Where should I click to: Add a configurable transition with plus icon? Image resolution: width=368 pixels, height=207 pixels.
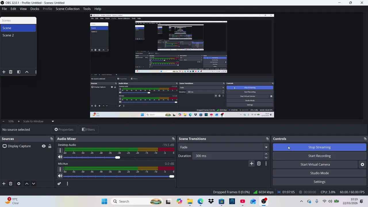[252, 164]
